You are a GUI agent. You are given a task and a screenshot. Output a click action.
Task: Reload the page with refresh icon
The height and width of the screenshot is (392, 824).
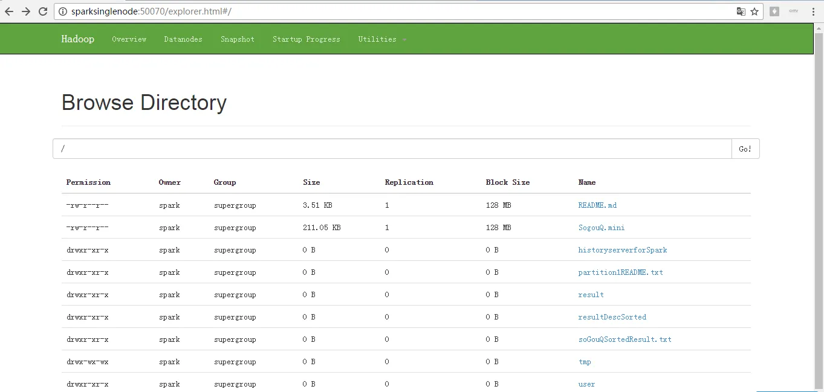click(43, 11)
